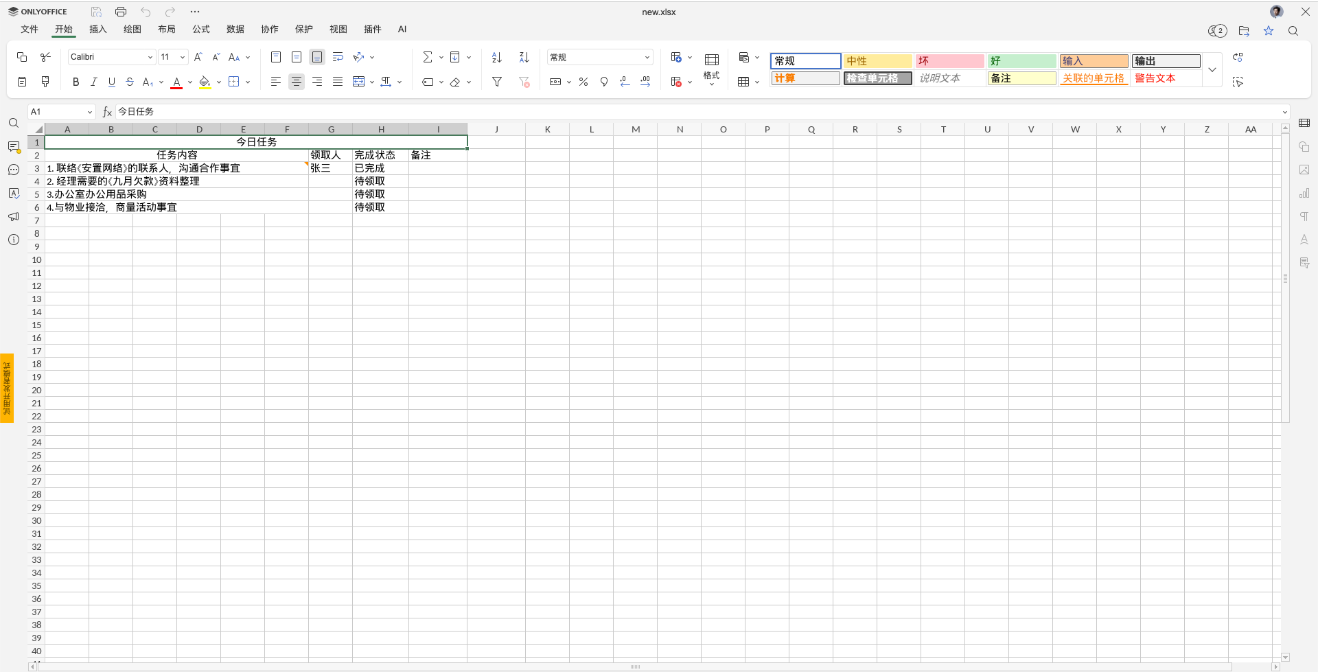Open Comments panel in left sidebar
Screen dimensions: 1318x672
(14, 147)
